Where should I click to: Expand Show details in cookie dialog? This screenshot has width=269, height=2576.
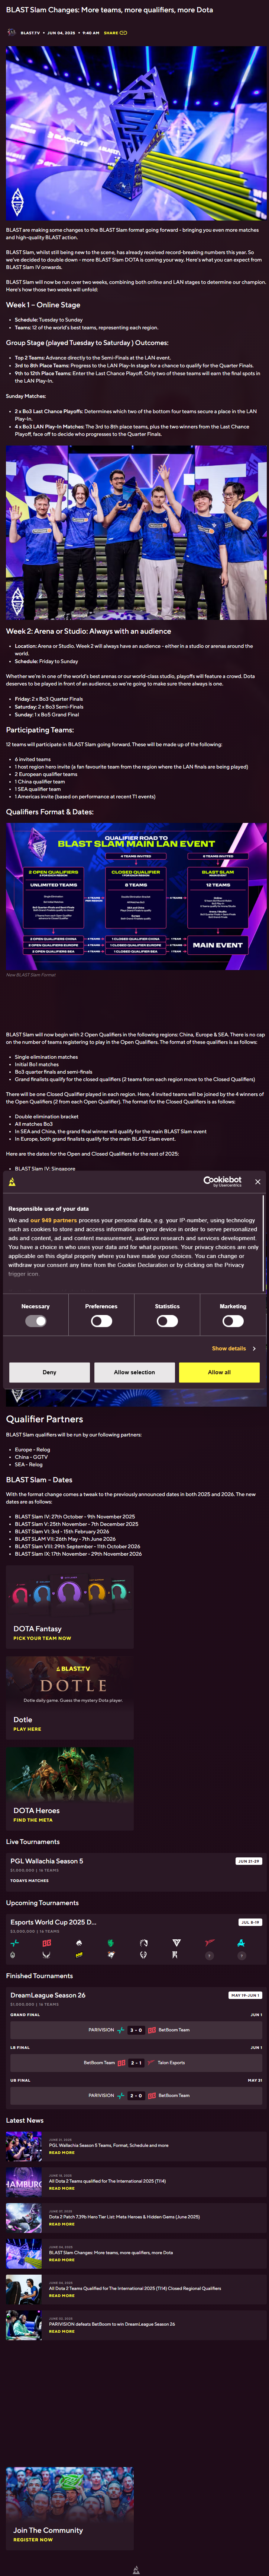(233, 1348)
